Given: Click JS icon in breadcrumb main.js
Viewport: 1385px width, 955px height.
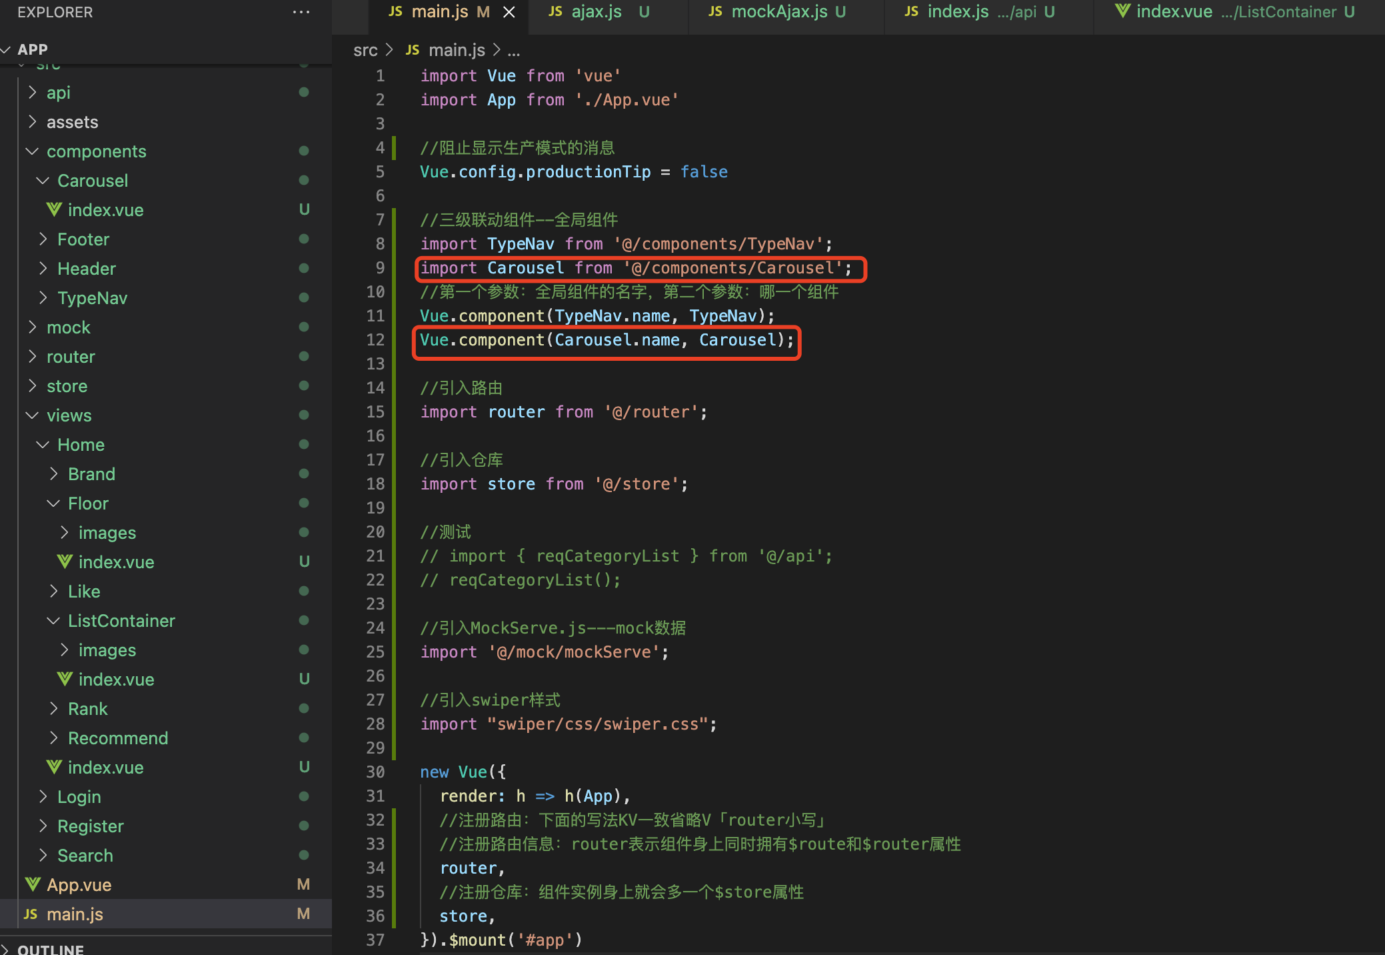Looking at the screenshot, I should pos(413,50).
